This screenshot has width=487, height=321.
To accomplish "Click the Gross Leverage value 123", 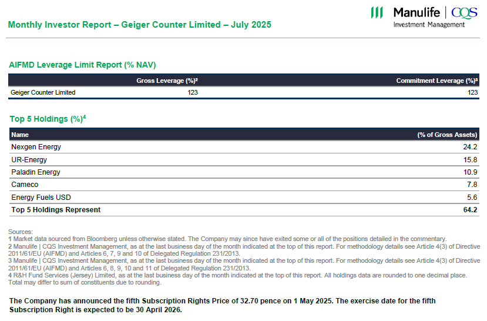I will [193, 92].
